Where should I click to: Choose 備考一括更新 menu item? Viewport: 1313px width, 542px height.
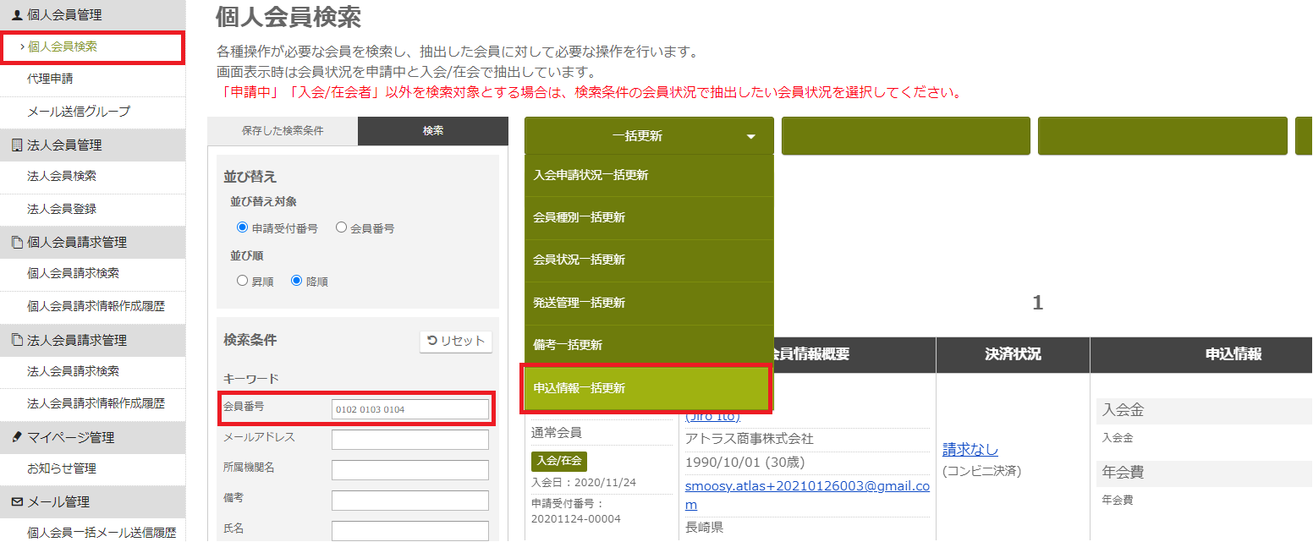(x=649, y=346)
